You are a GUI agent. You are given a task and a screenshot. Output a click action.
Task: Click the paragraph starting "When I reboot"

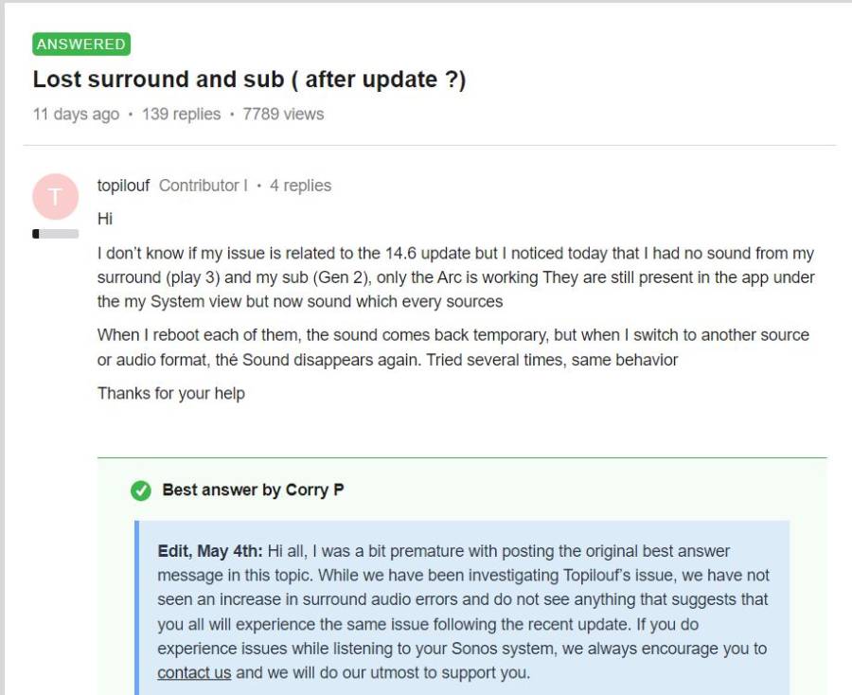453,347
